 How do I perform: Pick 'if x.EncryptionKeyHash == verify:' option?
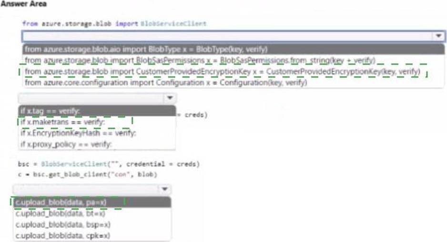pos(97,133)
